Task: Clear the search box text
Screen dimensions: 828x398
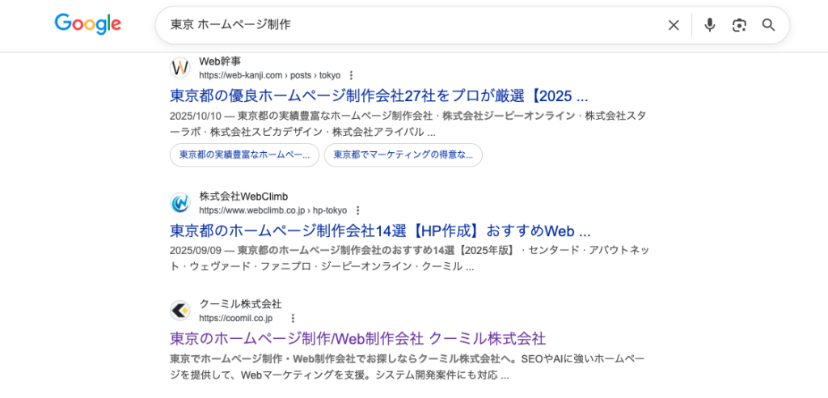Action: click(x=673, y=25)
